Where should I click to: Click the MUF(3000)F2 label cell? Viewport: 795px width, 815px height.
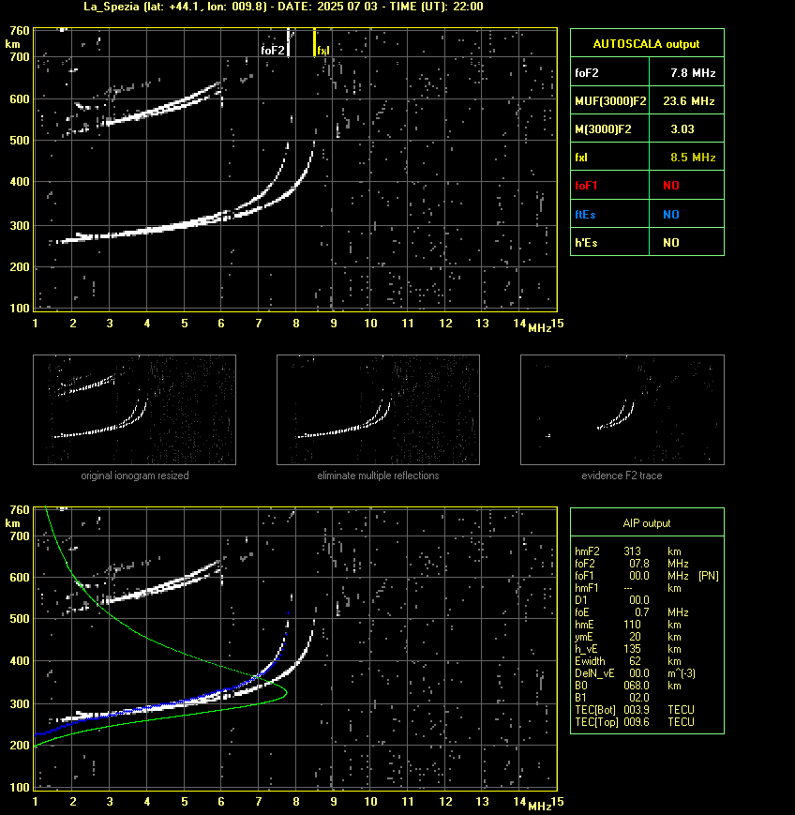610,101
